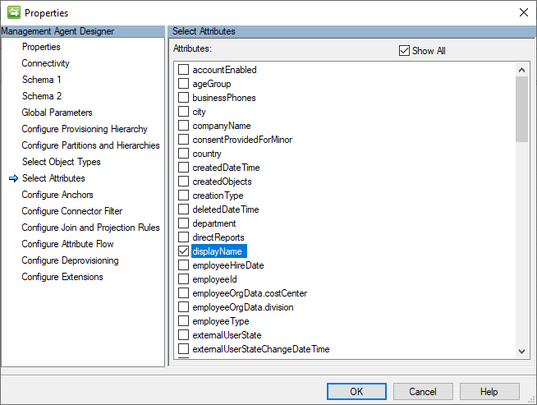Open Select Object Types page

pyautogui.click(x=62, y=162)
